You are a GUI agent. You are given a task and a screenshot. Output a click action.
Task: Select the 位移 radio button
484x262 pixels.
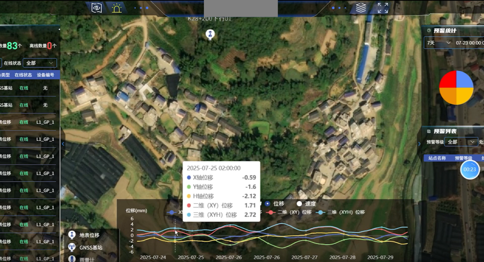tap(267, 204)
